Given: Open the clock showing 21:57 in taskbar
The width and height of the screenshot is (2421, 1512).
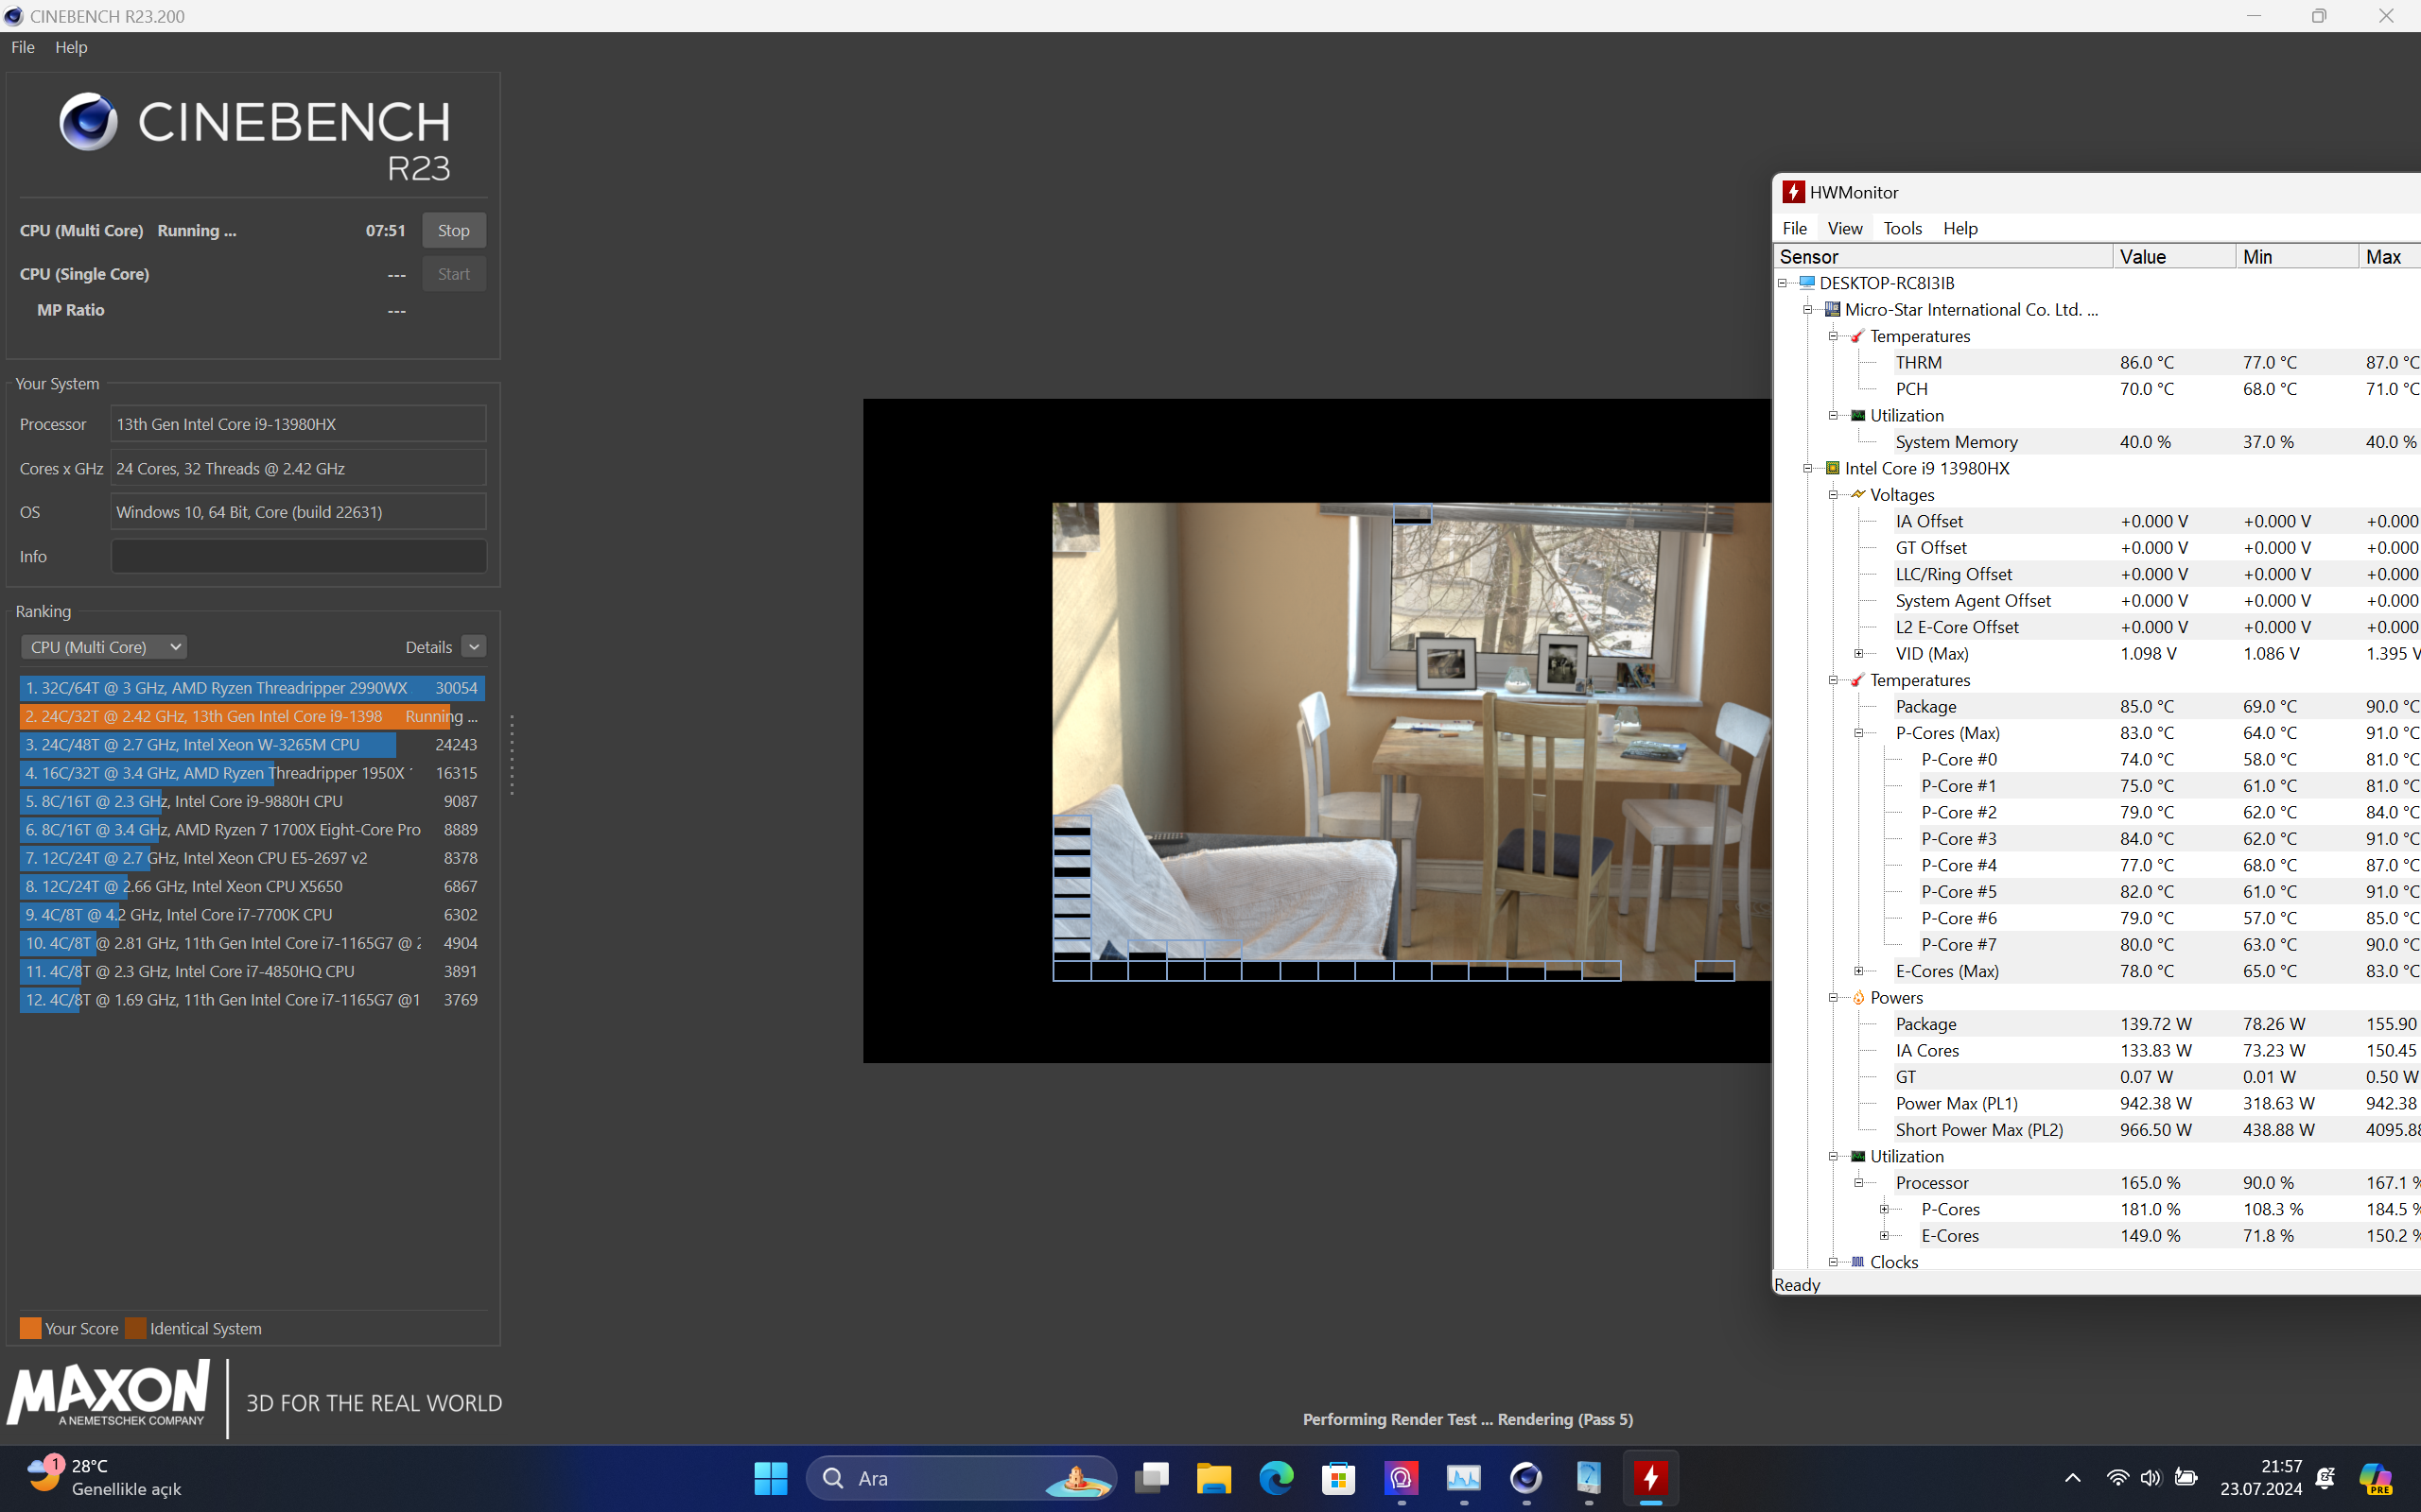Looking at the screenshot, I should (2261, 1477).
